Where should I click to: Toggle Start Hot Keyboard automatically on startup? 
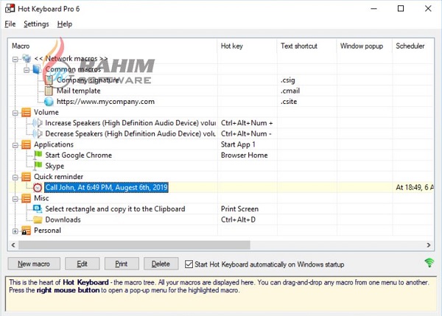189,264
